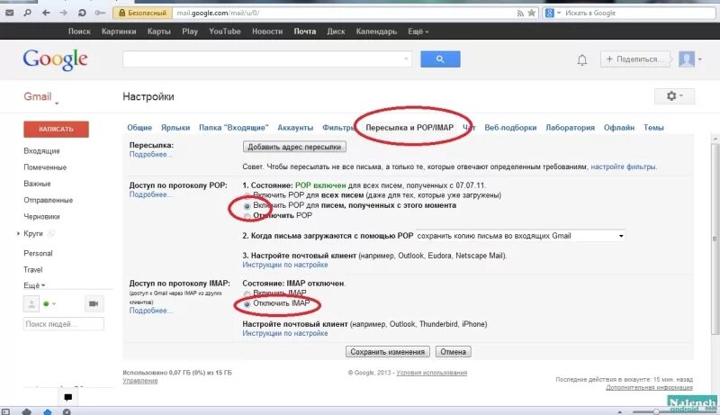The width and height of the screenshot is (720, 415).
Task: Open the Офлайн settings tab
Action: click(x=619, y=128)
